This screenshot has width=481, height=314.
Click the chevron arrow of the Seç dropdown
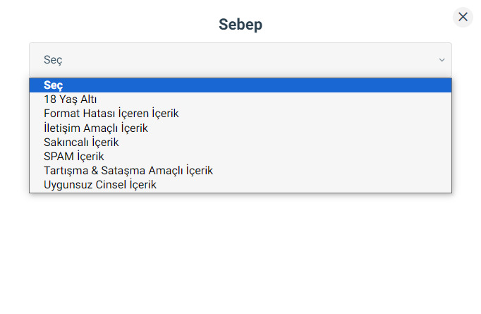pos(442,60)
